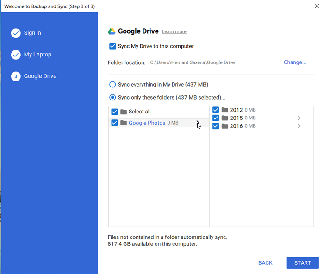Click the 2015 folder icon

[x=224, y=118]
